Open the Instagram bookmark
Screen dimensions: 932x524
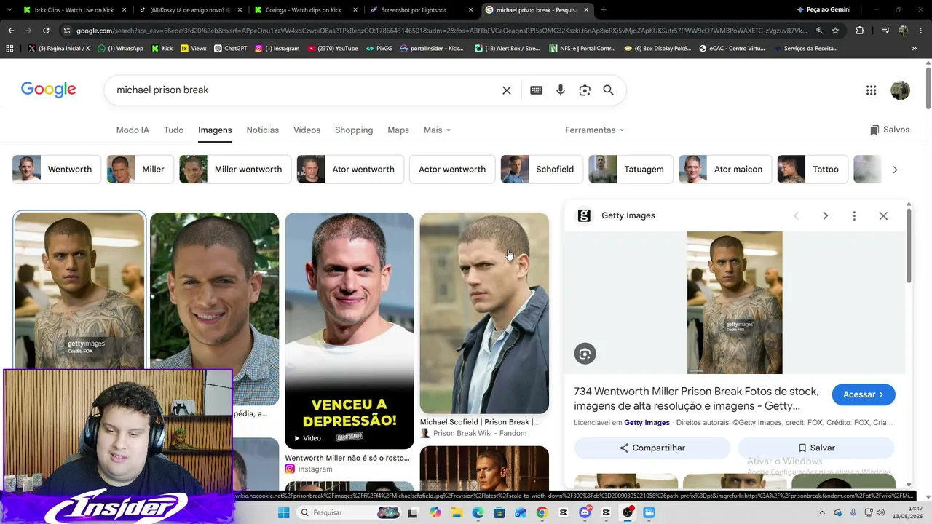(x=277, y=49)
